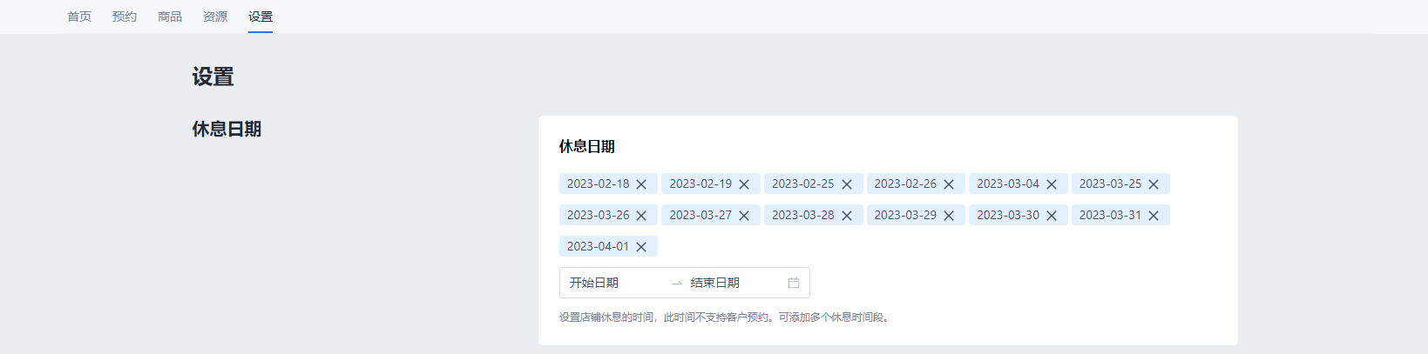Screen dimensions: 1428x354
Task: Remove the 2023-03-29 rest date
Action: coord(949,216)
